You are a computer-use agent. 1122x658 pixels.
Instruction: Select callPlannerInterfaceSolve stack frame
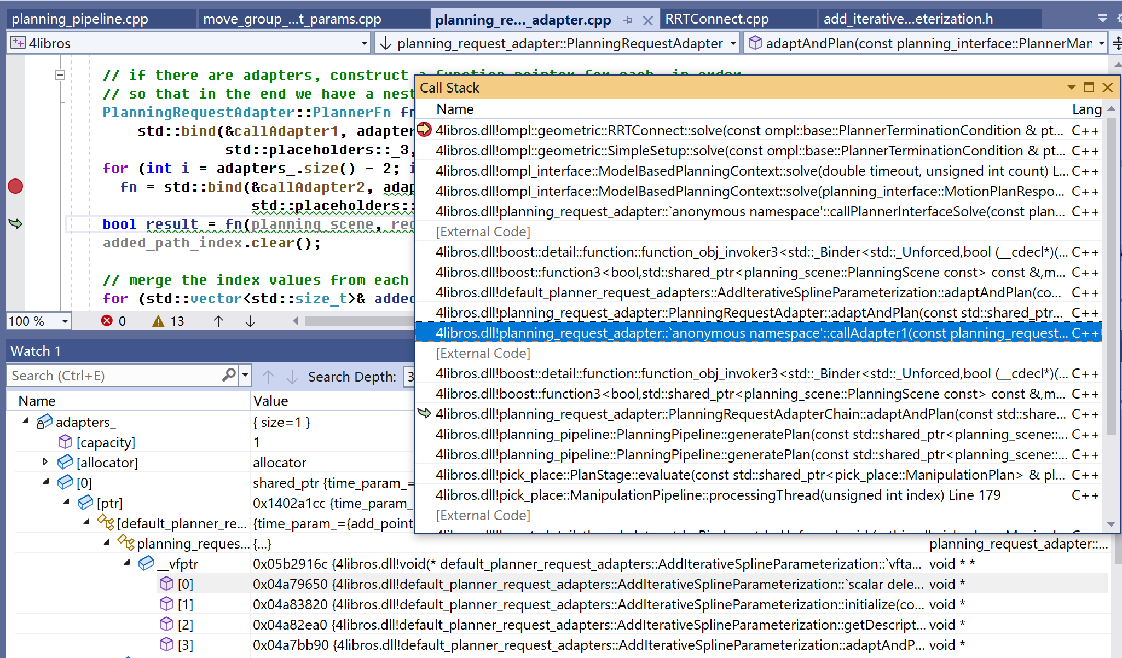click(x=759, y=211)
